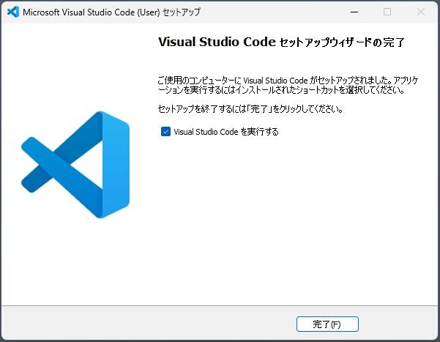Viewport: 440px width, 342px height.
Task: Click the light blue right side of logo
Action: click(116, 164)
